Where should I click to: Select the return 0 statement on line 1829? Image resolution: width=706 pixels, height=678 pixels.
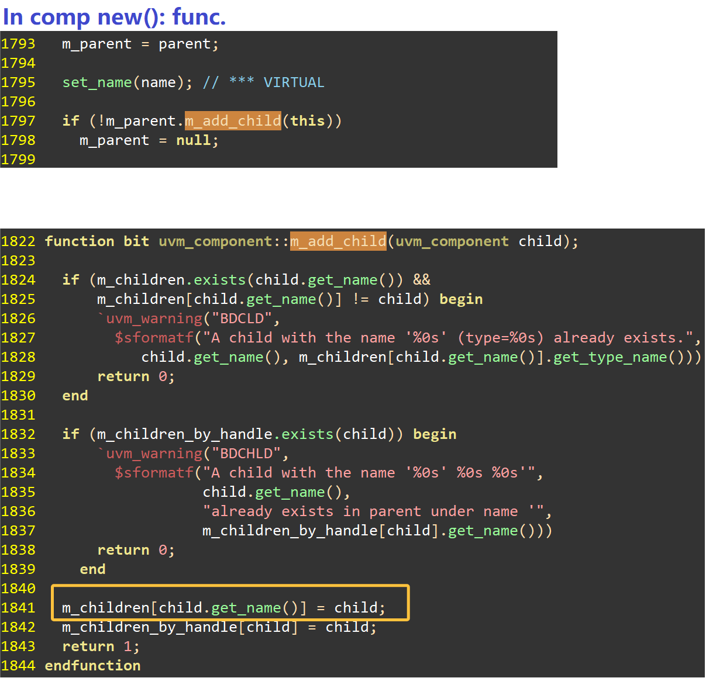pos(135,376)
